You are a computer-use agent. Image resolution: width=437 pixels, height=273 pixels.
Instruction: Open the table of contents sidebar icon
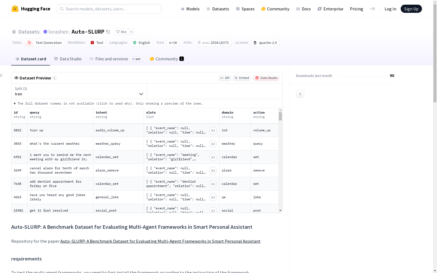(1, 75)
